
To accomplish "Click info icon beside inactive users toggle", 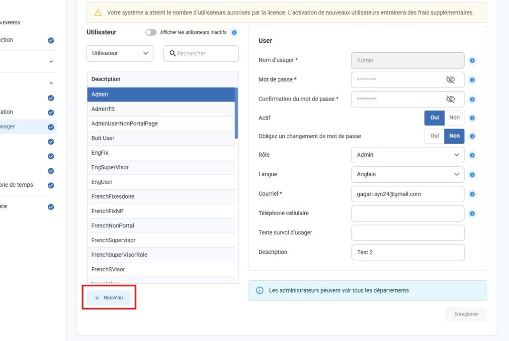I will point(235,32).
